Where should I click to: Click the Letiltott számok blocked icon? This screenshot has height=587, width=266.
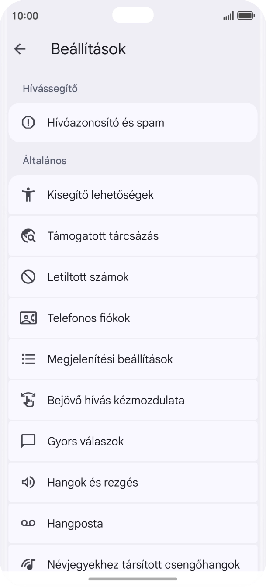tap(28, 276)
